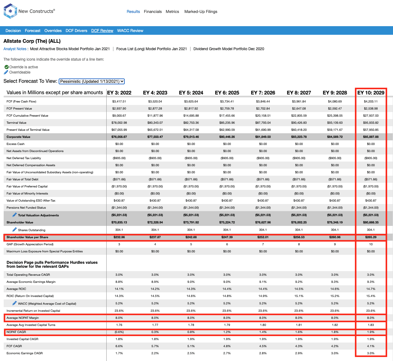Switch to the Forecast tab
Screen dimensions: 393x361
coord(33,31)
